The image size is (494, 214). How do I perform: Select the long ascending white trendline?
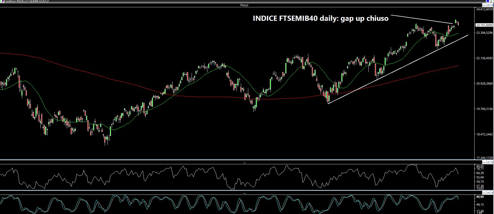398,69
